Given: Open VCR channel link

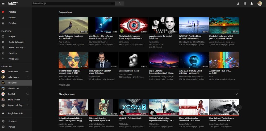Looking at the screenshot, I should pos(211,77).
